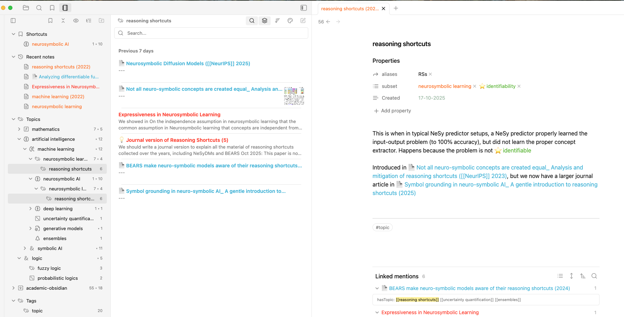Toggle the right sidebar panel

(x=304, y=8)
